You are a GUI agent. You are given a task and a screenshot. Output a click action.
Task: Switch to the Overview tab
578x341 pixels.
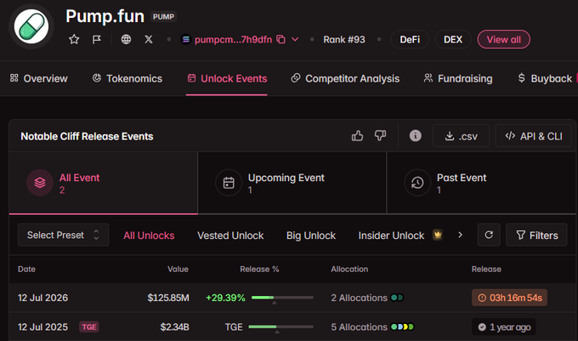click(x=39, y=78)
